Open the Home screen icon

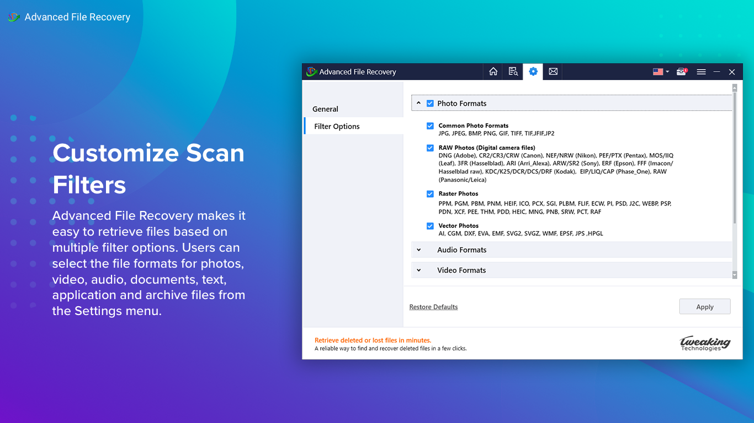[x=493, y=72]
